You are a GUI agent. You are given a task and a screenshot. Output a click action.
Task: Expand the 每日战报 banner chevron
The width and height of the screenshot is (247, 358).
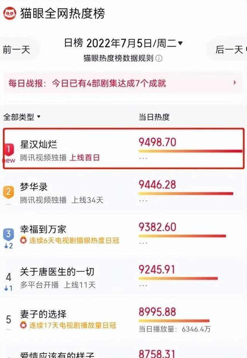[x=234, y=83]
